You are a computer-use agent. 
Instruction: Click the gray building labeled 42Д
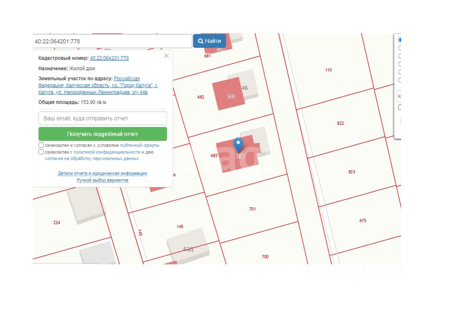click(188, 246)
